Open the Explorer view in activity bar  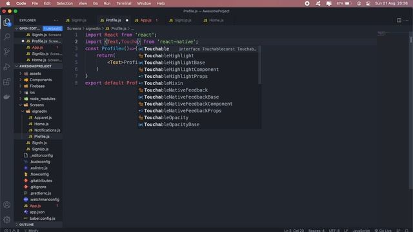coord(7,22)
